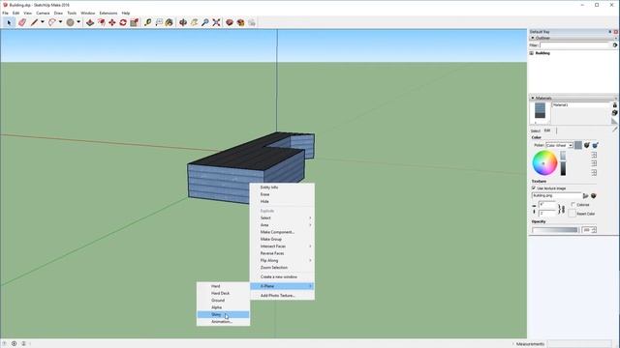Activate the Rotate tool
The height and width of the screenshot is (348, 620).
[x=123, y=22]
